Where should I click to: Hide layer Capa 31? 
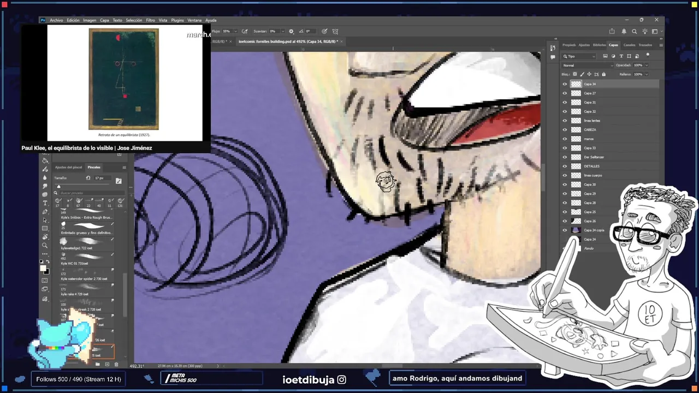point(565,102)
